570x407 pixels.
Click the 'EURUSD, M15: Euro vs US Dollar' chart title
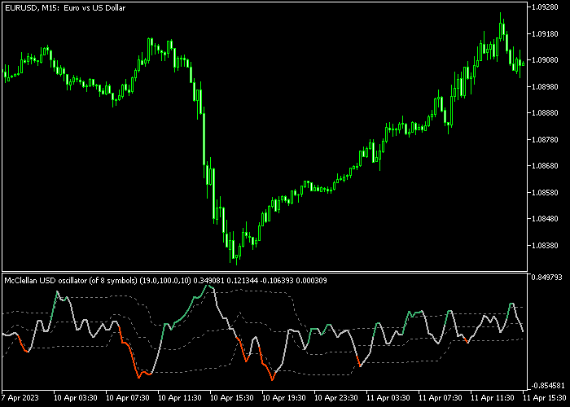click(x=65, y=7)
